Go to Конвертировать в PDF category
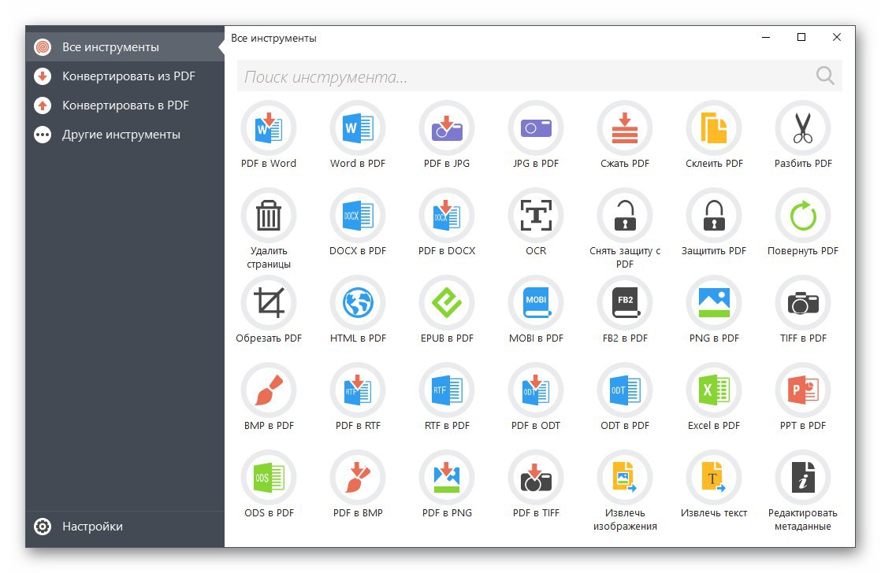This screenshot has width=881, height=573. coord(125,105)
